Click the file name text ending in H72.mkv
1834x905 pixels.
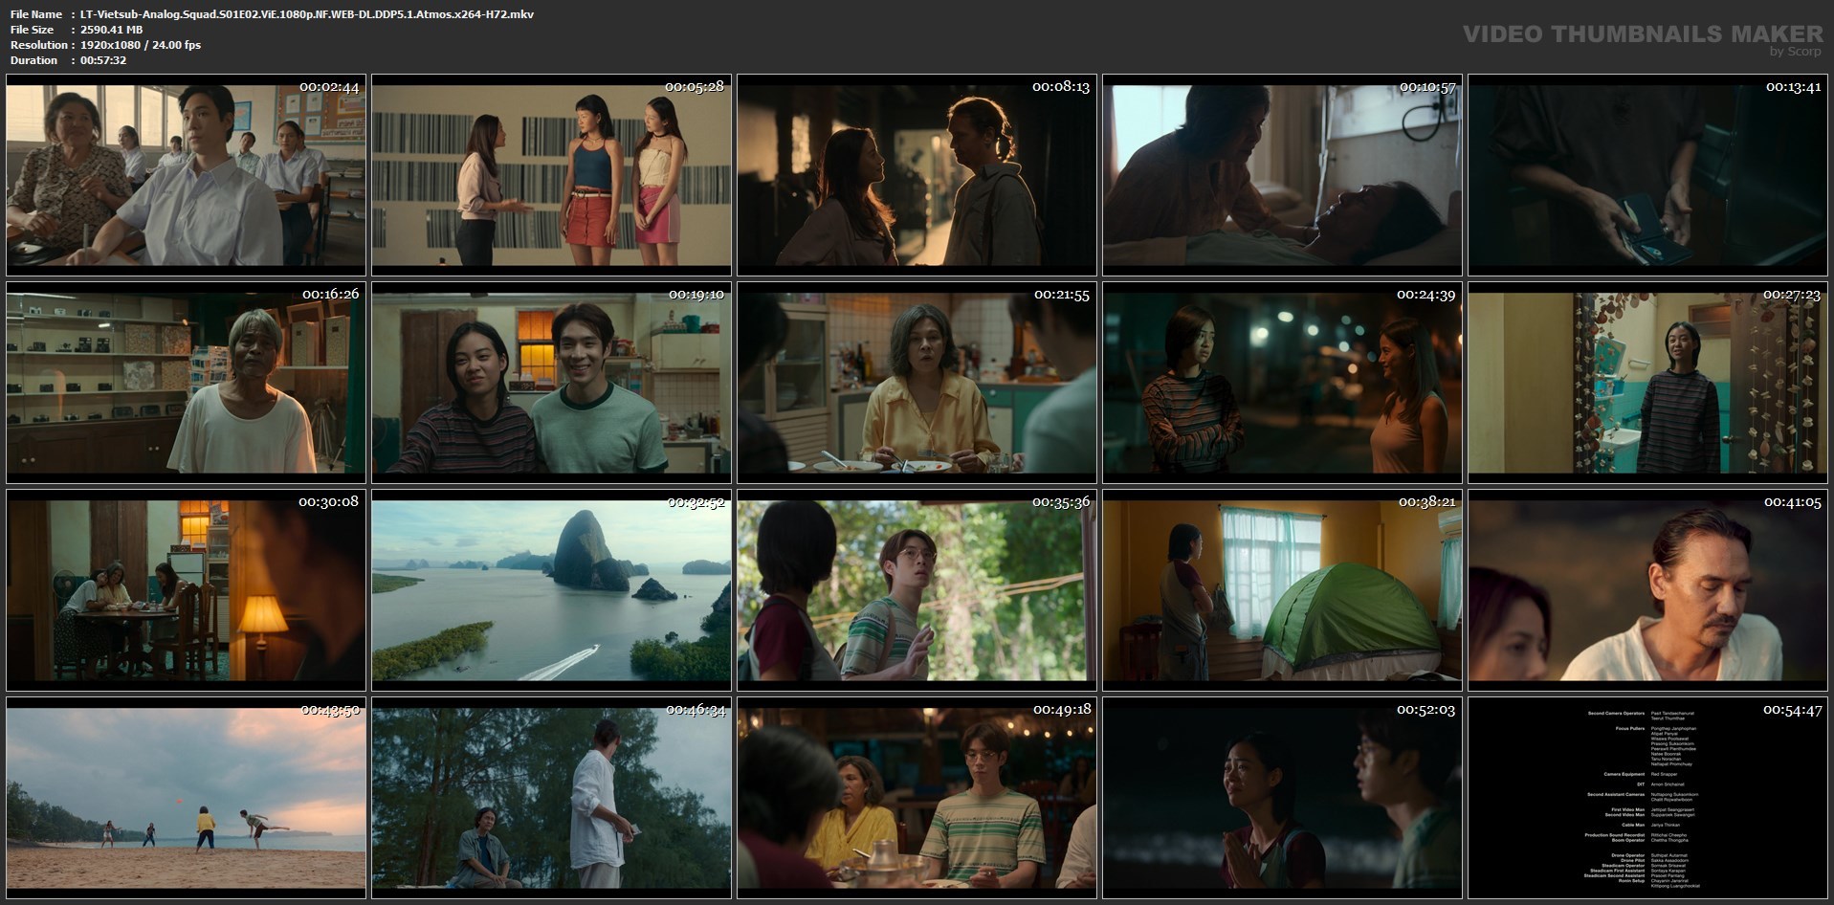tap(307, 14)
